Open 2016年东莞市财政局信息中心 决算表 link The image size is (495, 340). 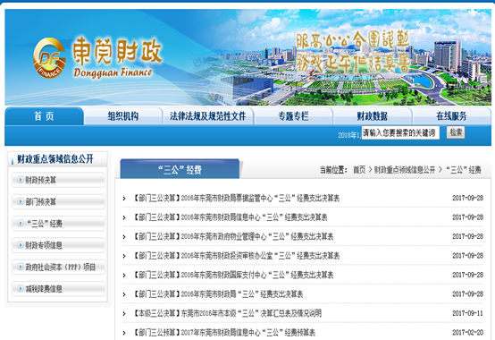point(230,217)
